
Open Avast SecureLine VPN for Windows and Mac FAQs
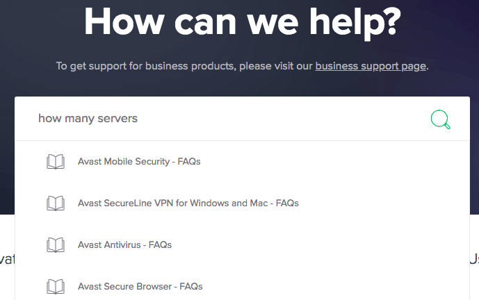(188, 203)
